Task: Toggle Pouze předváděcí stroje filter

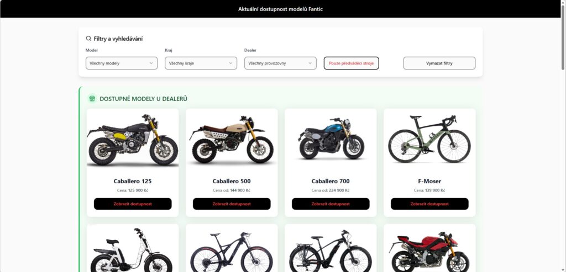Action: click(x=351, y=63)
